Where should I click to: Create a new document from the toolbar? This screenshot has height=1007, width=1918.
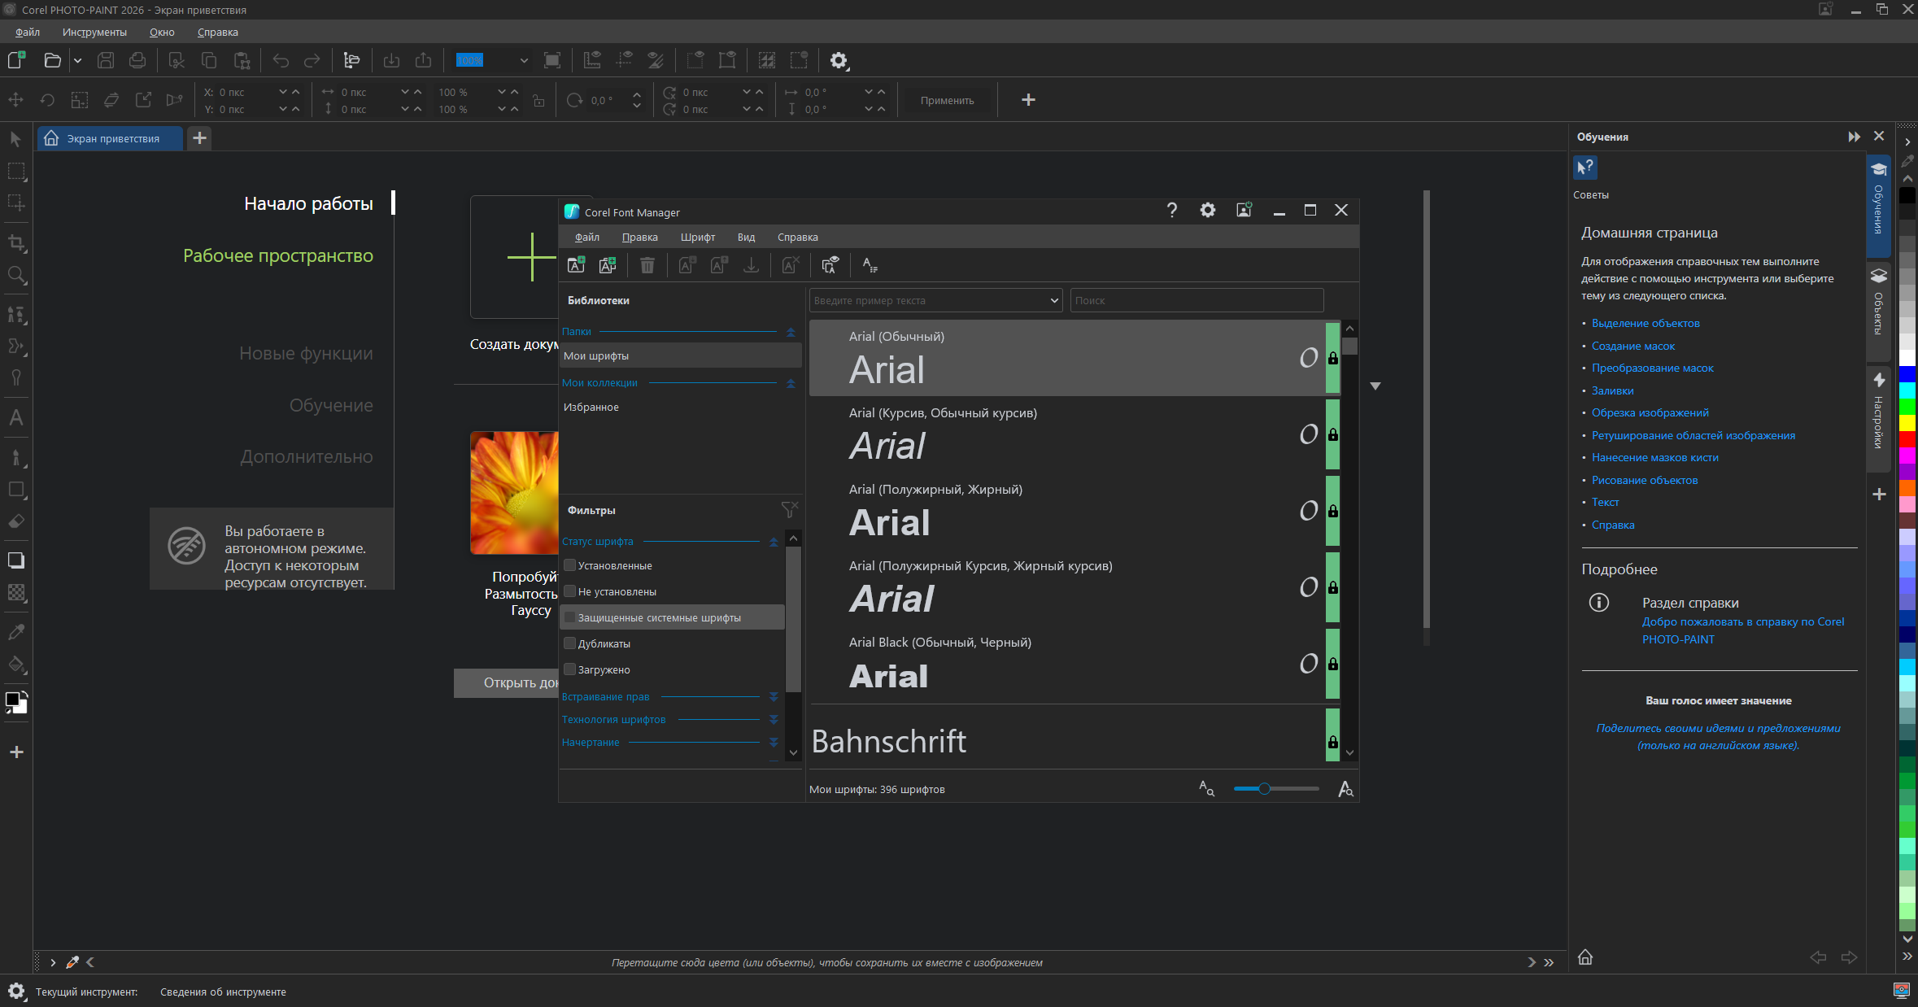pos(16,60)
